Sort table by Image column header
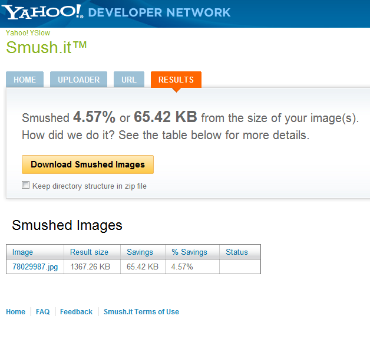Viewport: 370px width, 342px height. click(35, 252)
